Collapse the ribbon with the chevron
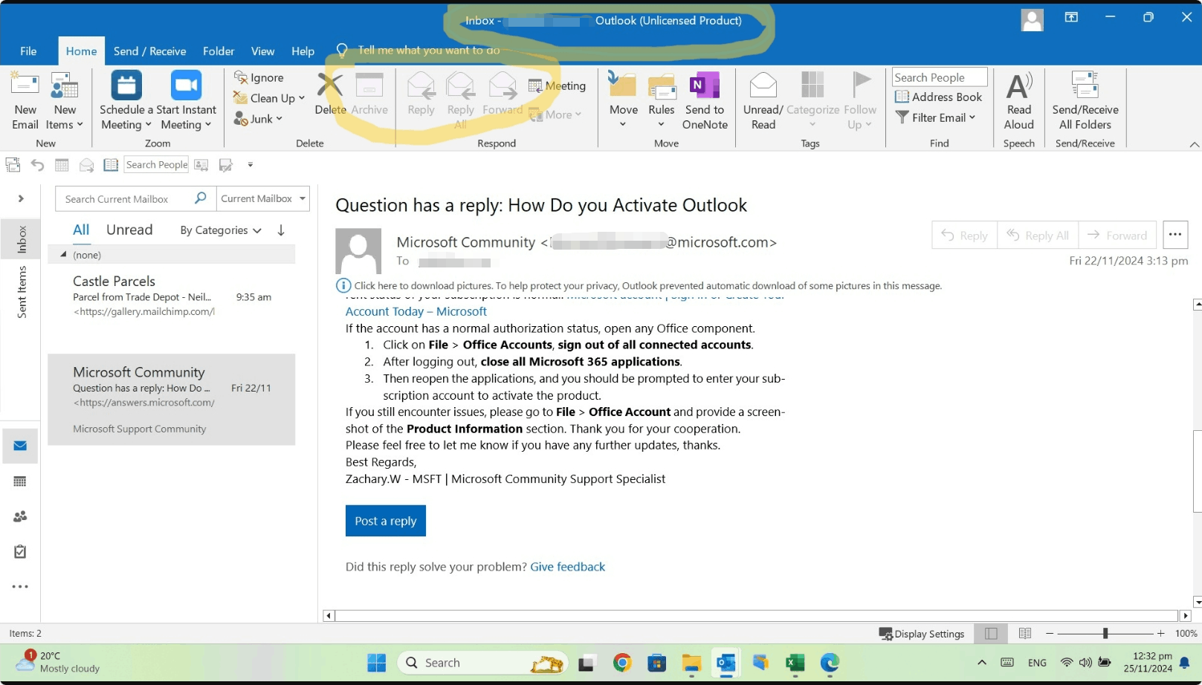Viewport: 1202px width, 685px height. pyautogui.click(x=1195, y=143)
